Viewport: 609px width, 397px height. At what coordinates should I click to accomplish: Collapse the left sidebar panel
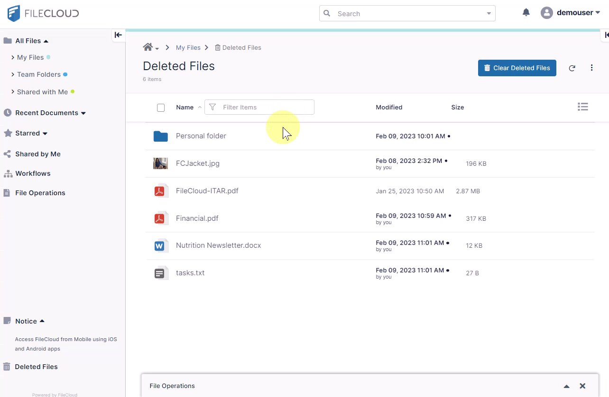tap(118, 35)
